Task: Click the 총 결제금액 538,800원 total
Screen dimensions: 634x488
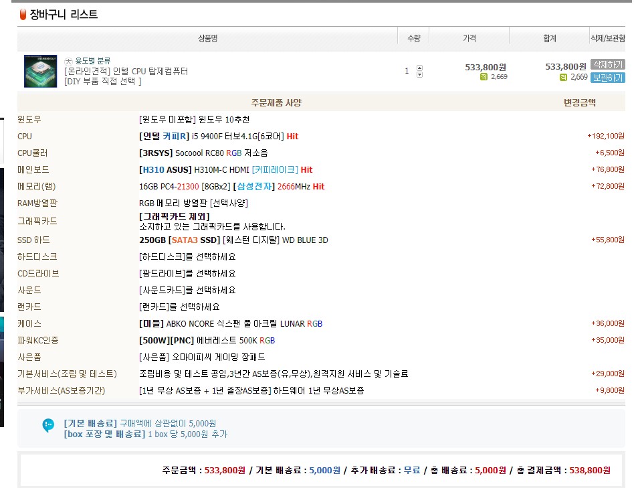Action: (564, 470)
